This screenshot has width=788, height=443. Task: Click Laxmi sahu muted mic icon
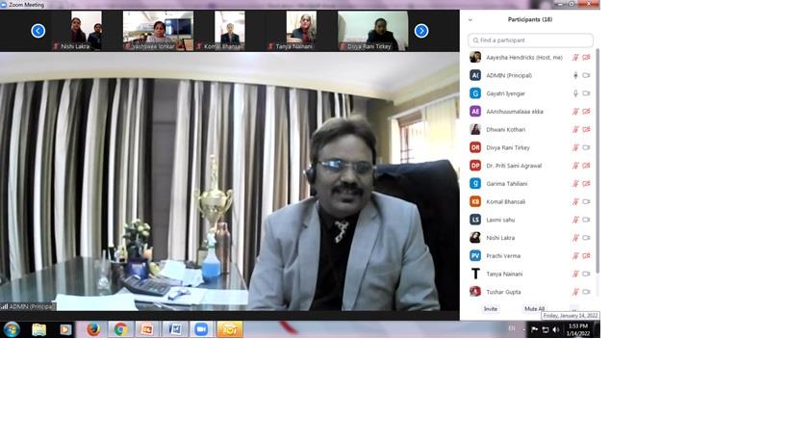click(575, 220)
